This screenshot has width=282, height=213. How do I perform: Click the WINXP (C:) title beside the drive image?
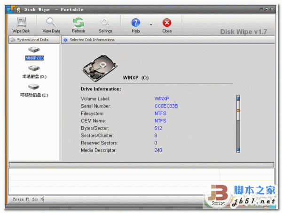point(136,78)
